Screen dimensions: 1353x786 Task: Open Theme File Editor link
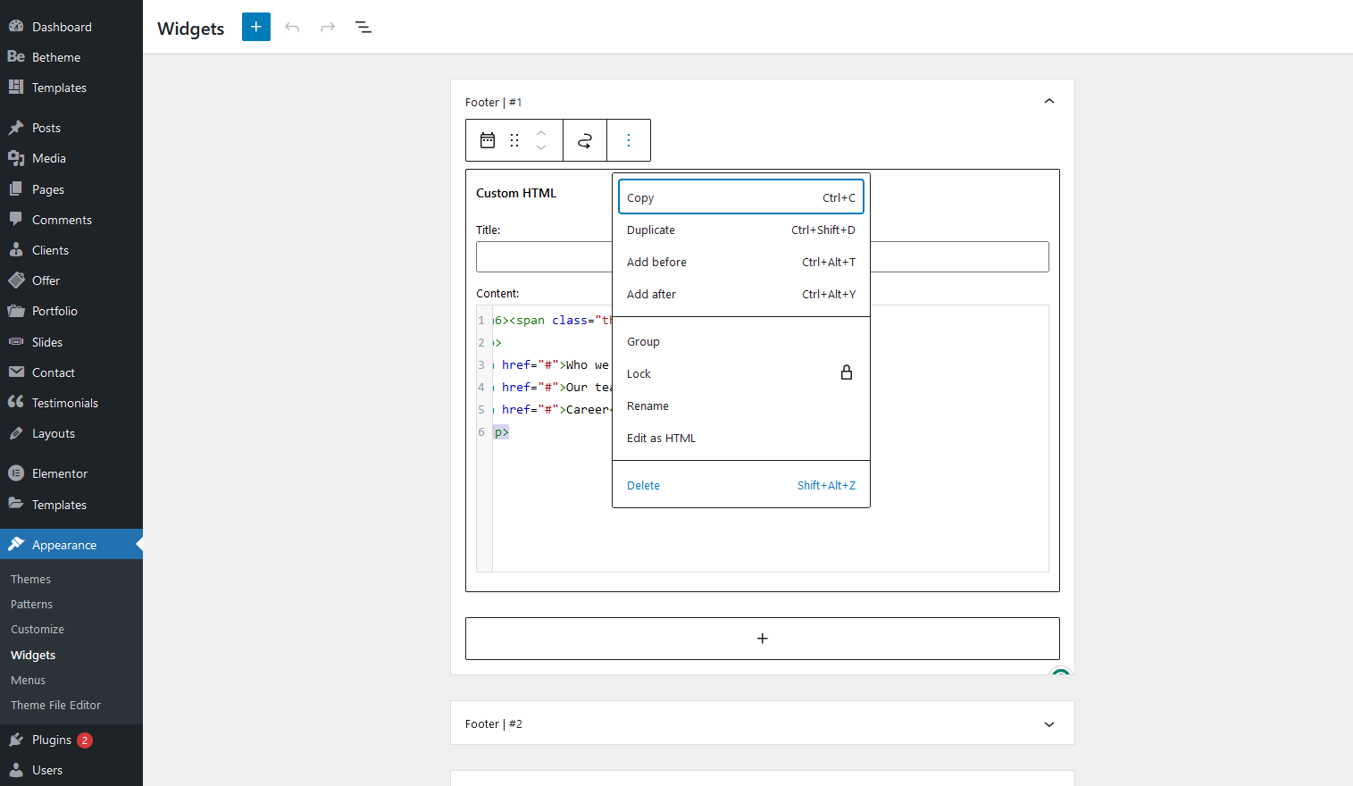click(x=55, y=705)
